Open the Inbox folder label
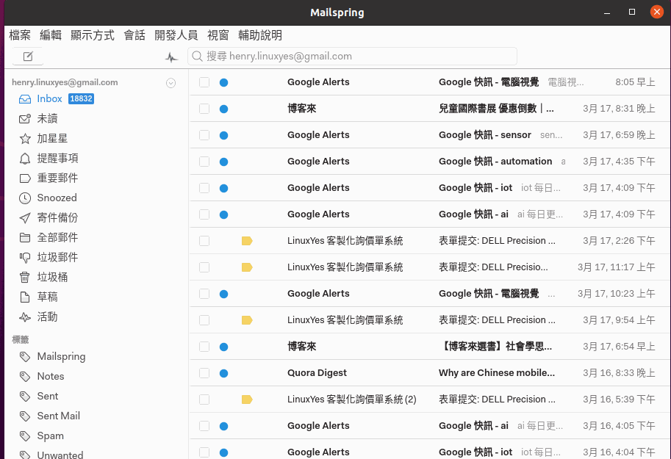Screen dimensions: 671x459 [50, 99]
